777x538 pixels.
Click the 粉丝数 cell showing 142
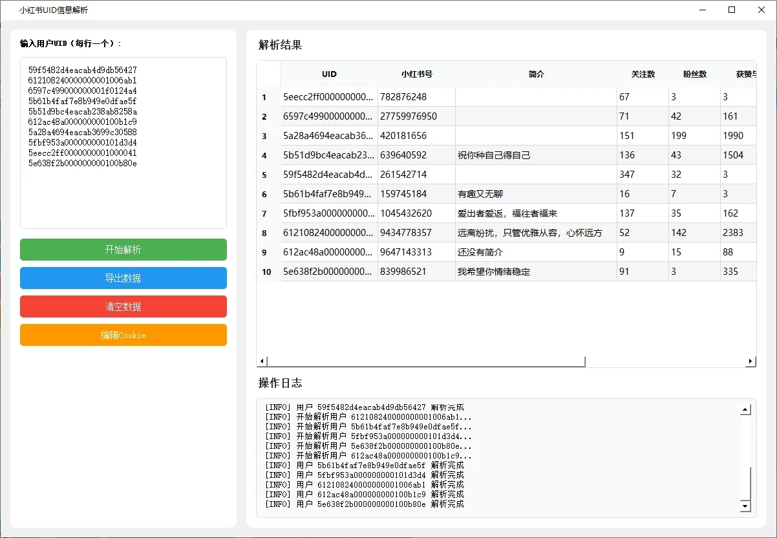tap(695, 233)
